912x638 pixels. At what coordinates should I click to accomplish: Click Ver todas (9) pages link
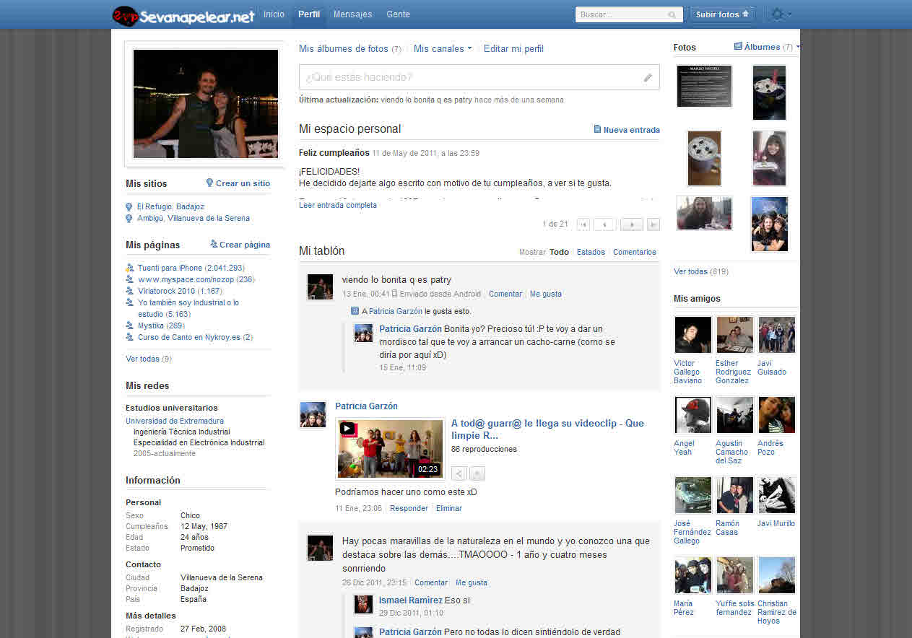148,359
